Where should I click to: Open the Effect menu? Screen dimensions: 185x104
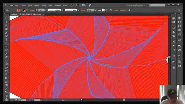click(x=44, y=5)
